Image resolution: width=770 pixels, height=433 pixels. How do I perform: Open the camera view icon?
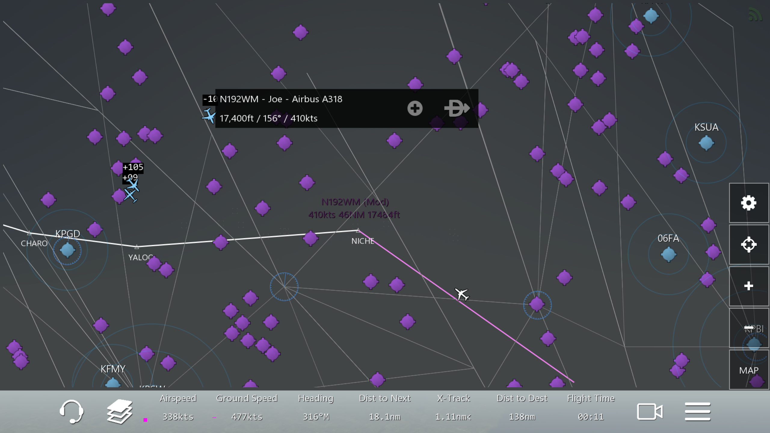click(x=649, y=411)
